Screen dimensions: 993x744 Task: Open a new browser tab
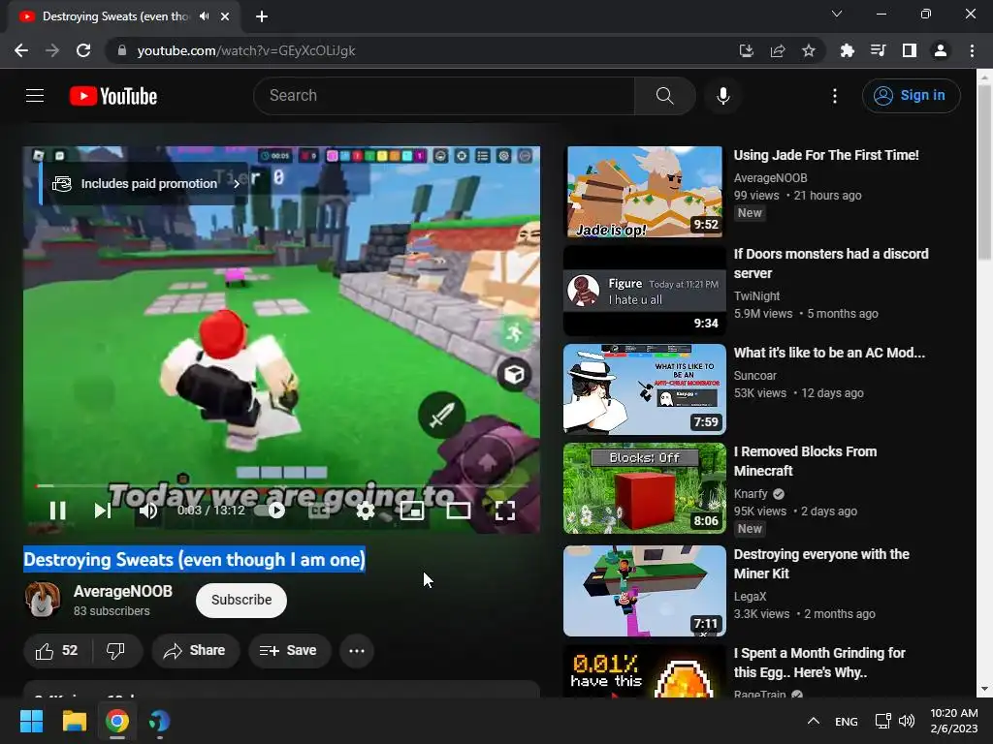(262, 16)
